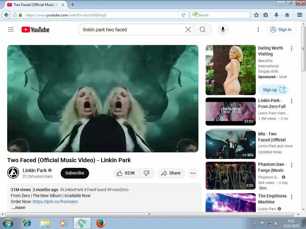The height and width of the screenshot is (229, 306).
Task: Open the Mix - Two Faced thumbnail
Action: pos(230,145)
